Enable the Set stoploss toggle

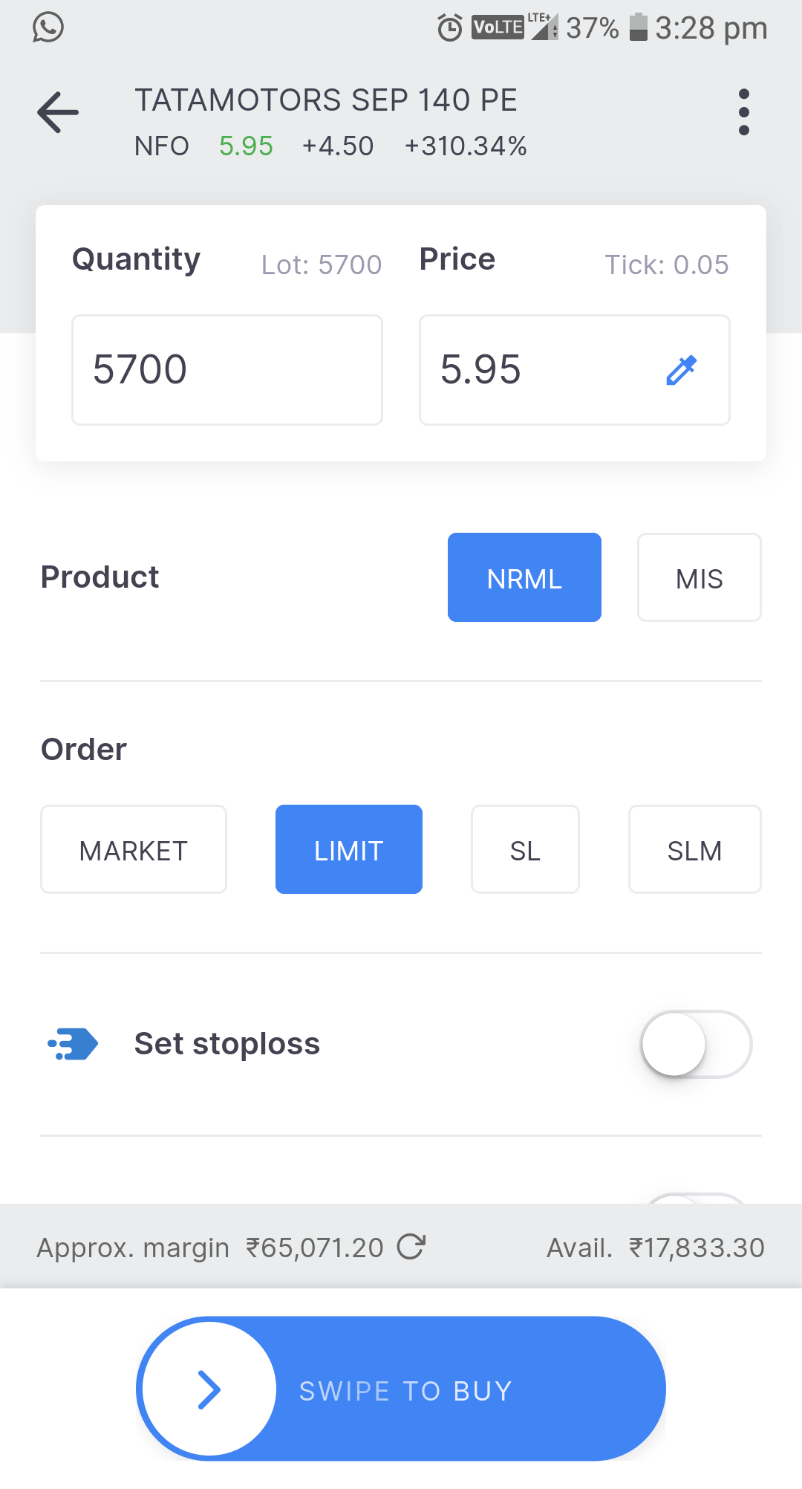[x=697, y=1043]
